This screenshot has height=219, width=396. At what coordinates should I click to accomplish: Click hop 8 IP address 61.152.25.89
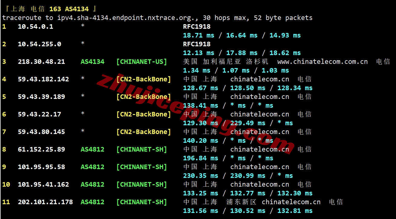click(41, 149)
